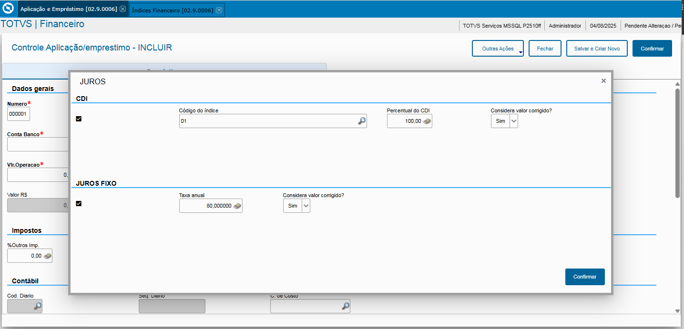Click the Pendente Alteraçao status text
The image size is (684, 329).
tap(653, 26)
